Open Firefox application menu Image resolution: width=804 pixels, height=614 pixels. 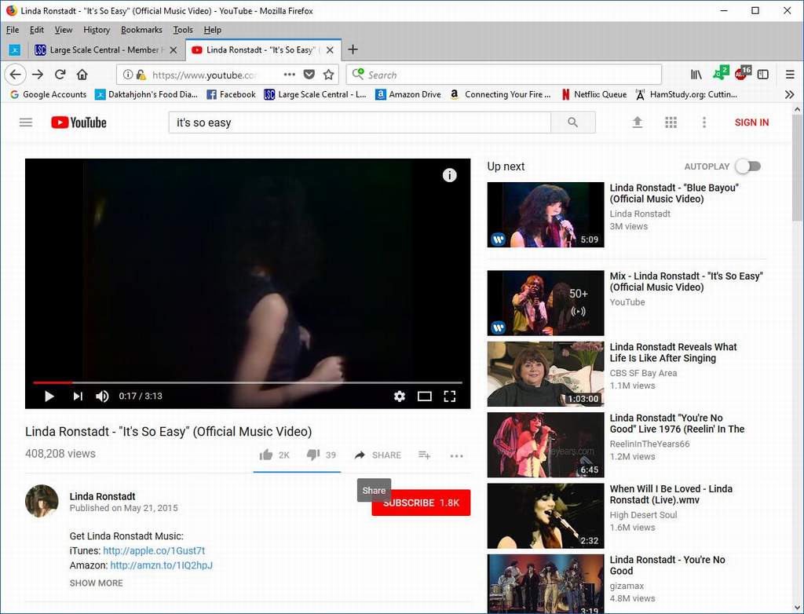pos(790,75)
